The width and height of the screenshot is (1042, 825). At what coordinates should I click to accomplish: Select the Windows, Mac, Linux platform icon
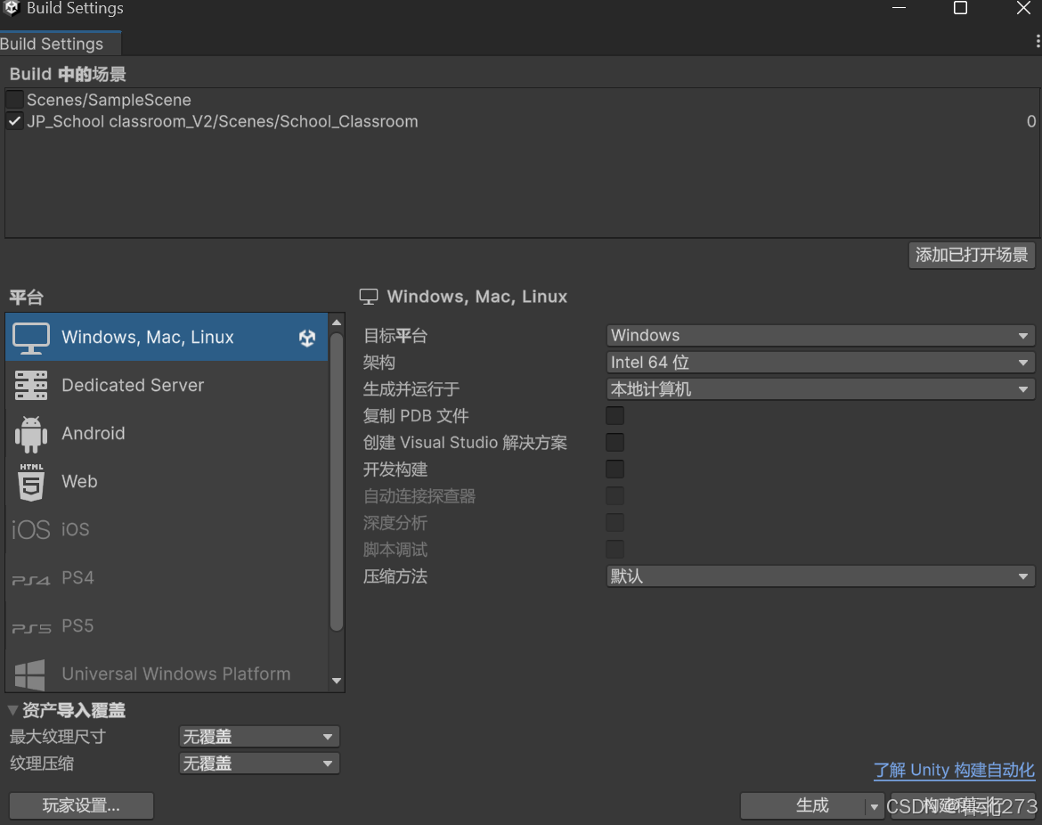pos(28,337)
